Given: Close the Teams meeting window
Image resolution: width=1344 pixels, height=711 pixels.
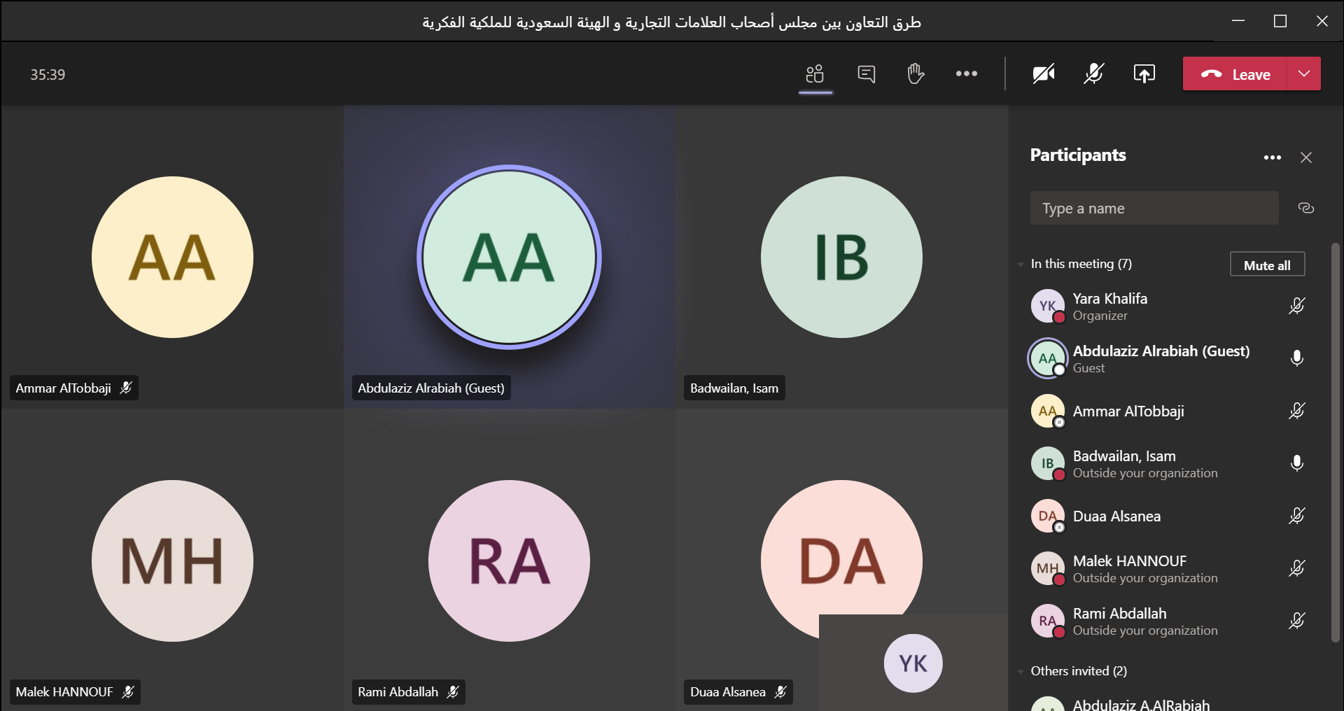Looking at the screenshot, I should (1322, 21).
